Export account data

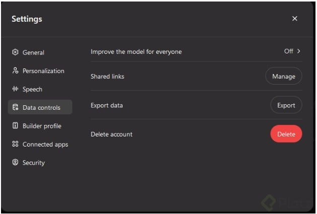(286, 105)
